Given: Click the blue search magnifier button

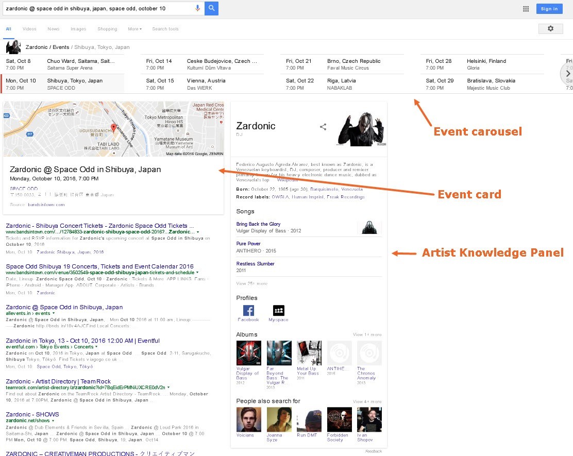Looking at the screenshot, I should [211, 8].
